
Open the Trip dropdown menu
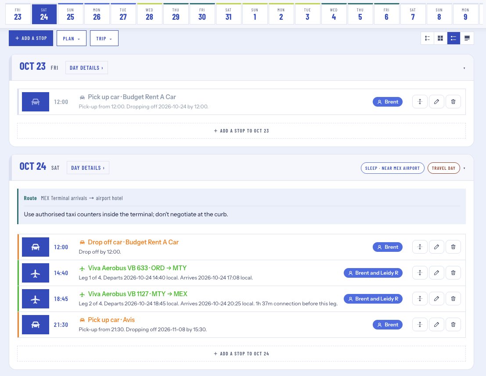(x=104, y=39)
